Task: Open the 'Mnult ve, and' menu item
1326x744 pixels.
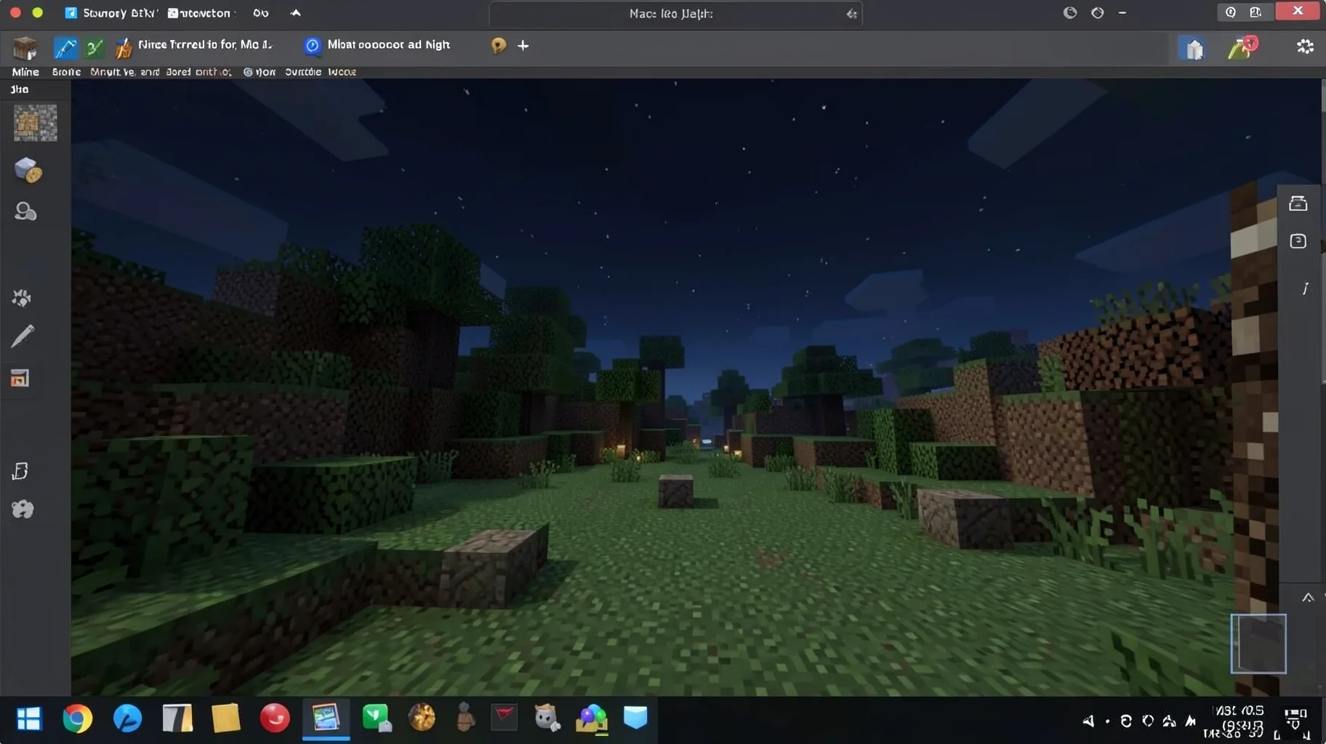Action: pos(124,72)
